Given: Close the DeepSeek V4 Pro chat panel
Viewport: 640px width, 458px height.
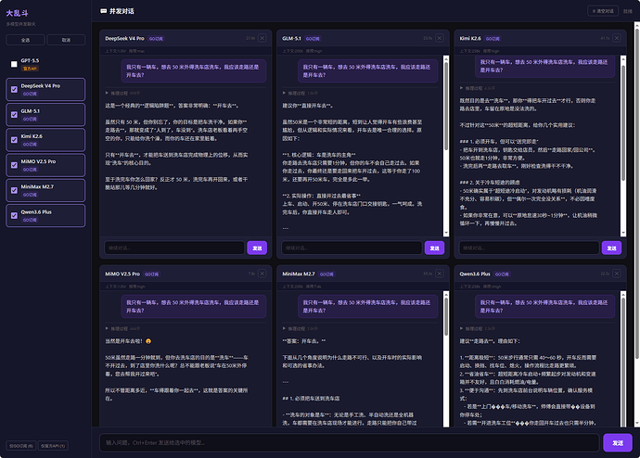Looking at the screenshot, I should coord(262,38).
